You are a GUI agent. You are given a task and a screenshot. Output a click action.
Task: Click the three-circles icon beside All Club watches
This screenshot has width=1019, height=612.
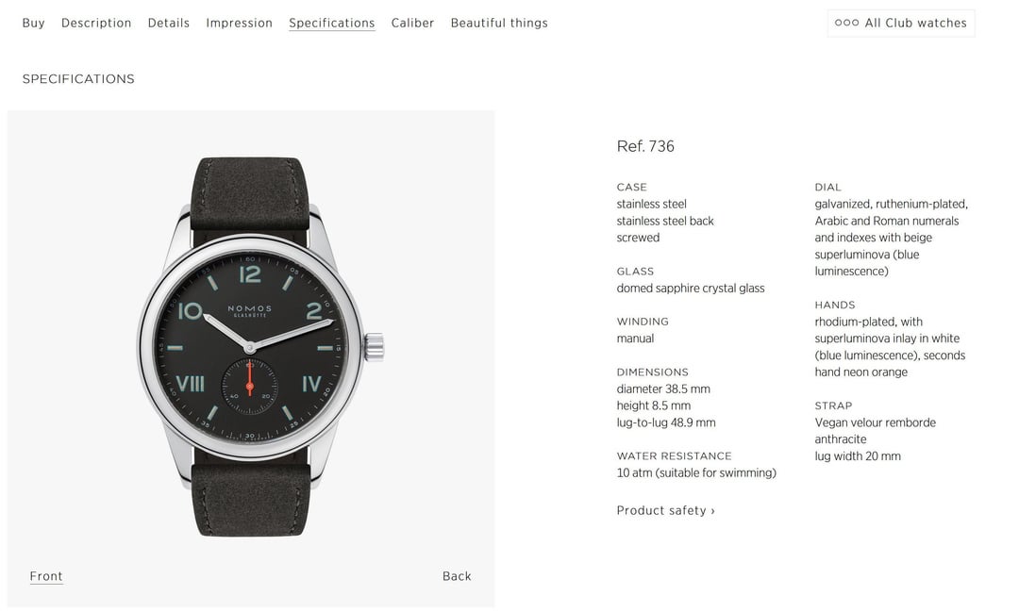click(x=846, y=23)
